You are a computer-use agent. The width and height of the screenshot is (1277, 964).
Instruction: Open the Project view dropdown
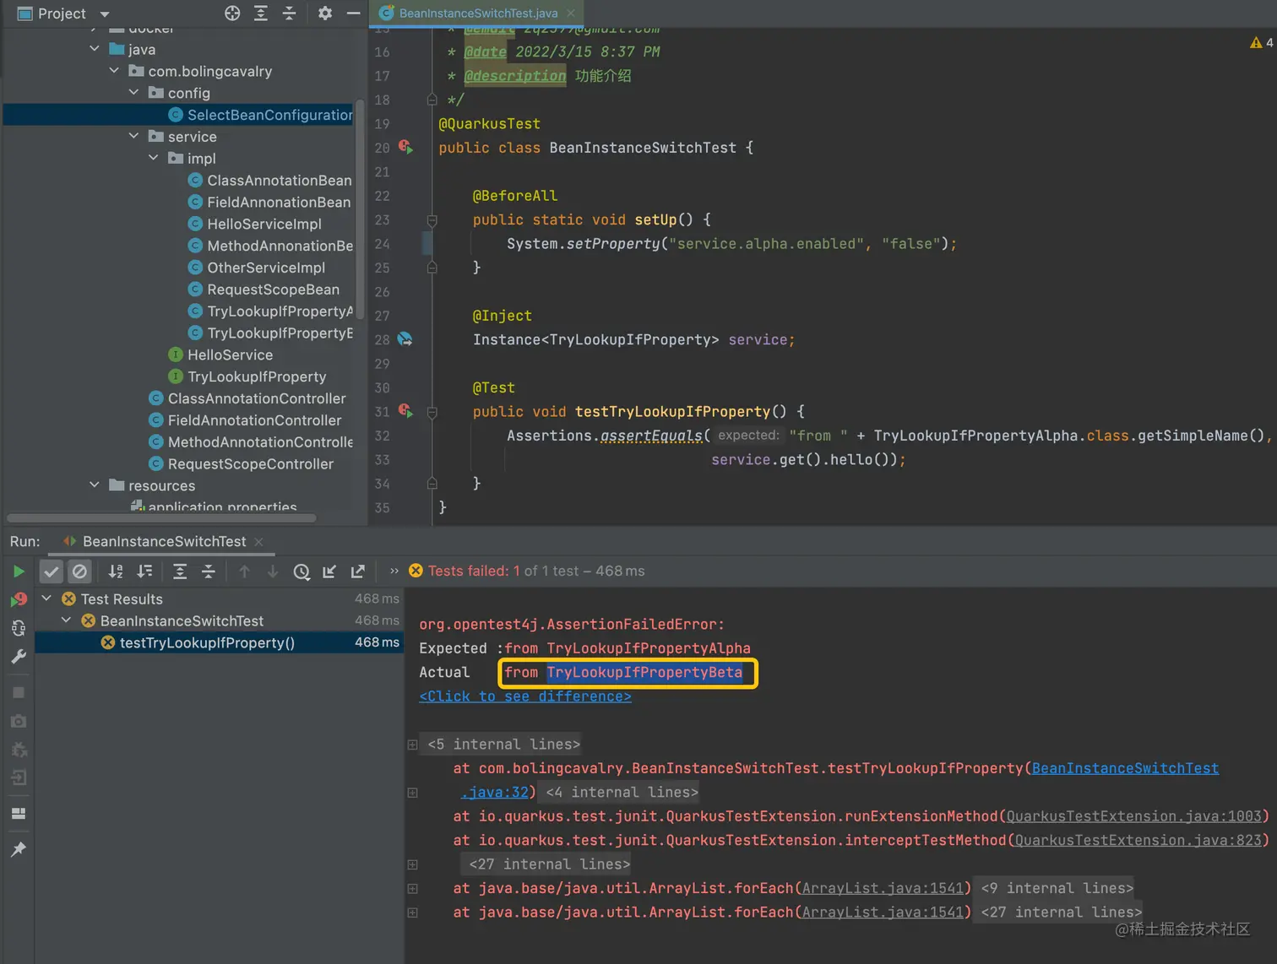click(x=105, y=14)
